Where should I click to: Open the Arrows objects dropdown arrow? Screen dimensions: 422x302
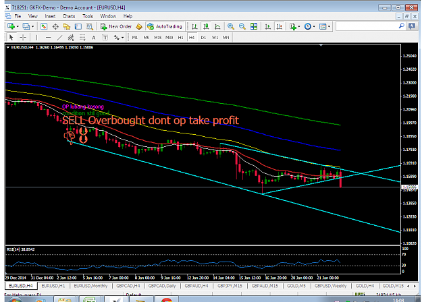(123, 38)
